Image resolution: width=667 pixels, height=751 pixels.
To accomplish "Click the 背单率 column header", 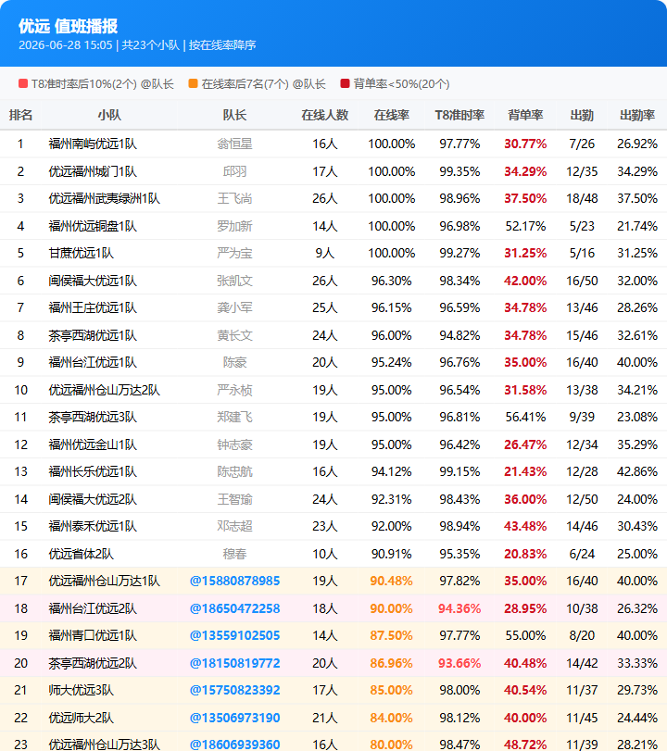I will (x=525, y=115).
